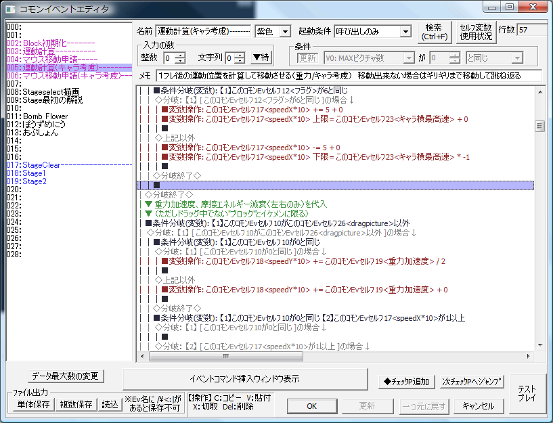
Task: Click 次チェックPへジャンプ button
Action: point(472,382)
